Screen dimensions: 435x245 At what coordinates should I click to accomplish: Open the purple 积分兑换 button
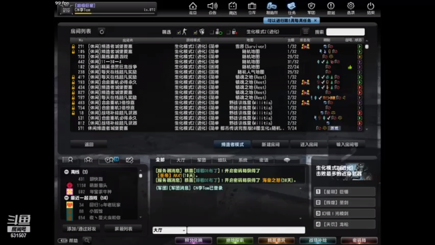tap(193, 240)
